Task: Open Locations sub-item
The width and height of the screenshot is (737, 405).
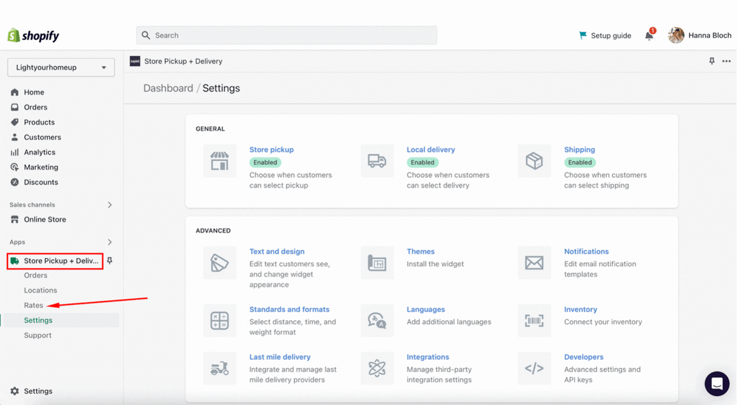Action: [41, 291]
